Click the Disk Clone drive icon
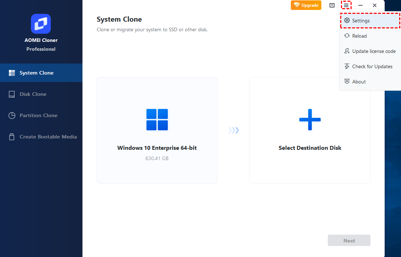 coord(12,94)
